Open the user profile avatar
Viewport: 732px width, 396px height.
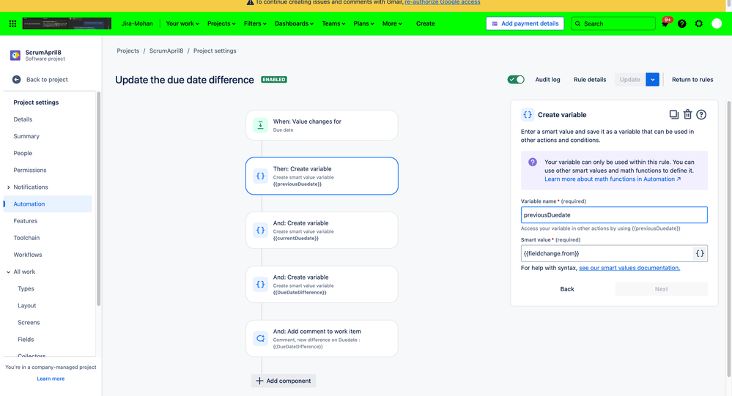click(717, 23)
